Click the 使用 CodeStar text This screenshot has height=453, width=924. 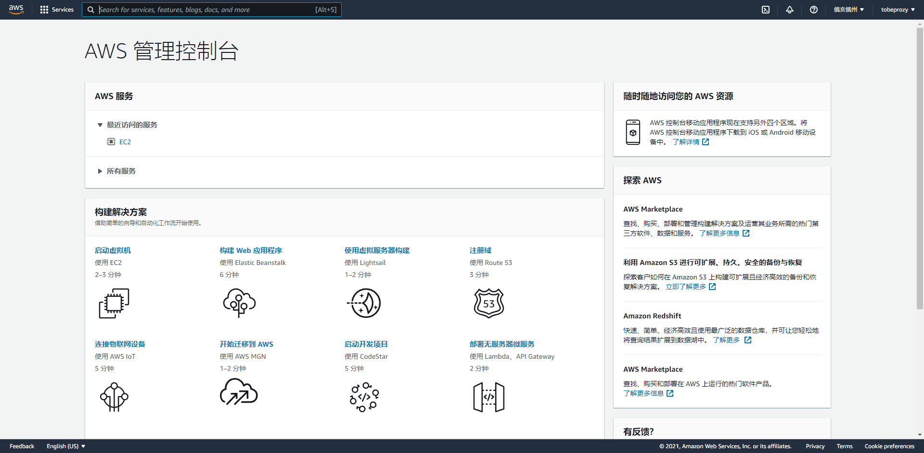click(x=366, y=357)
